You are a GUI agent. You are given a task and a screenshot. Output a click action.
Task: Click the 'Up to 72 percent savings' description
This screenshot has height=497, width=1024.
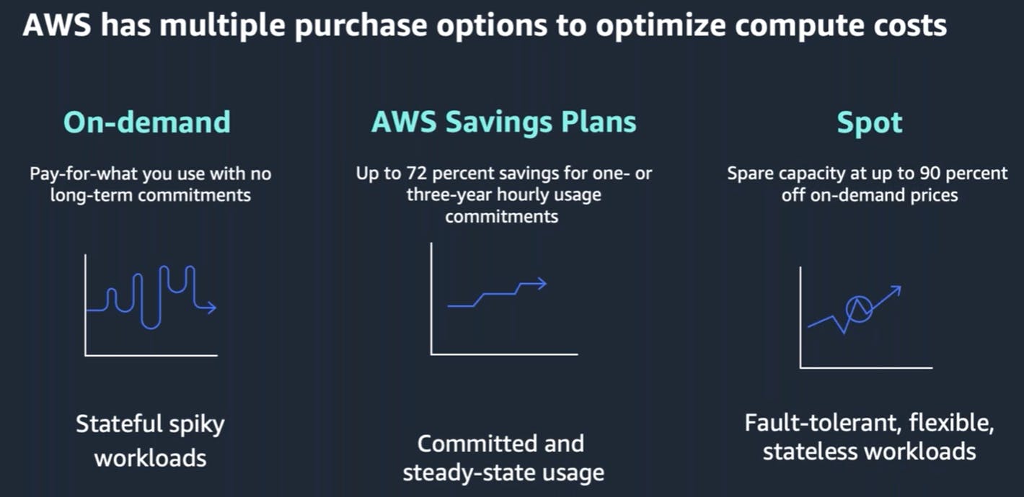pos(504,195)
